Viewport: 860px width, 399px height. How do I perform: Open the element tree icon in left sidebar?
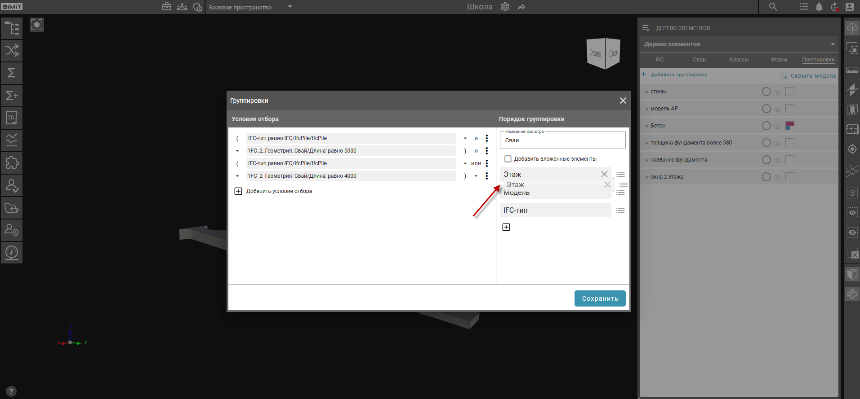click(x=12, y=28)
